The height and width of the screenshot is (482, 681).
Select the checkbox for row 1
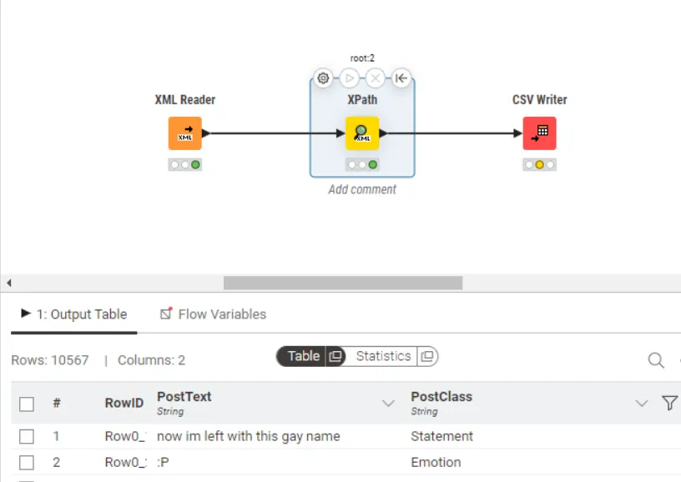pos(26,436)
